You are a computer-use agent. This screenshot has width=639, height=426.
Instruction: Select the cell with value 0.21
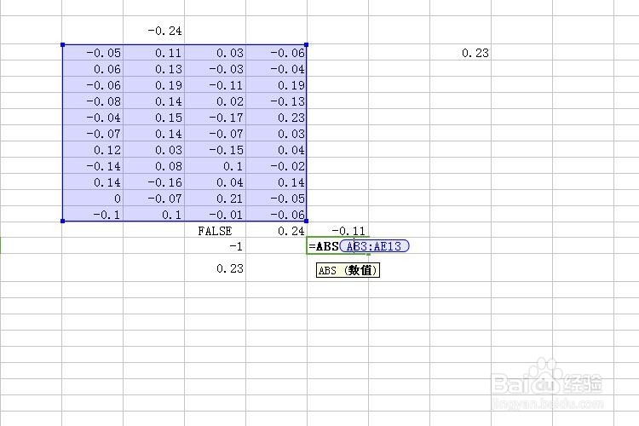tap(216, 199)
